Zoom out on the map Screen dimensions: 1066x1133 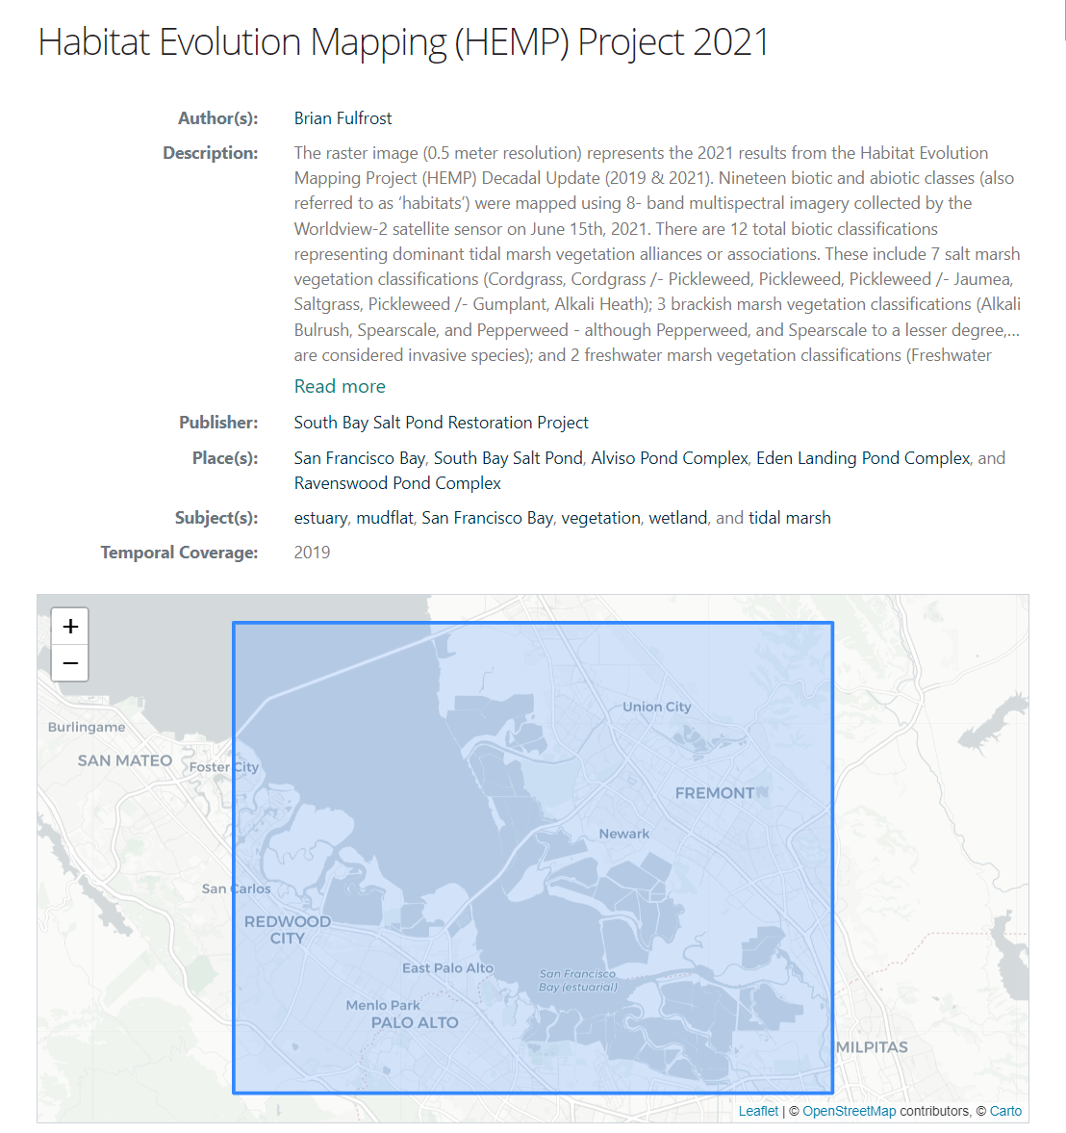pos(70,662)
